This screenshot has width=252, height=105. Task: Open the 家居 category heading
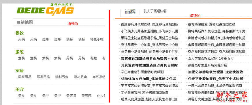[19, 71]
